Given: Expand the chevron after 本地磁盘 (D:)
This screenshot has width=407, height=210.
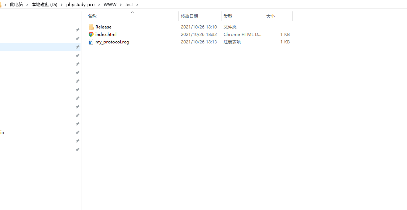Looking at the screenshot, I should point(62,5).
